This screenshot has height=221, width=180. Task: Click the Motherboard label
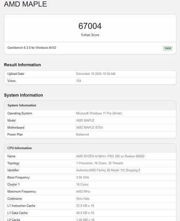[x=16, y=128]
